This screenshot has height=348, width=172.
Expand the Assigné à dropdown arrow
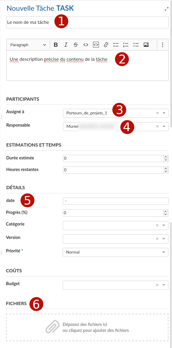point(164,113)
